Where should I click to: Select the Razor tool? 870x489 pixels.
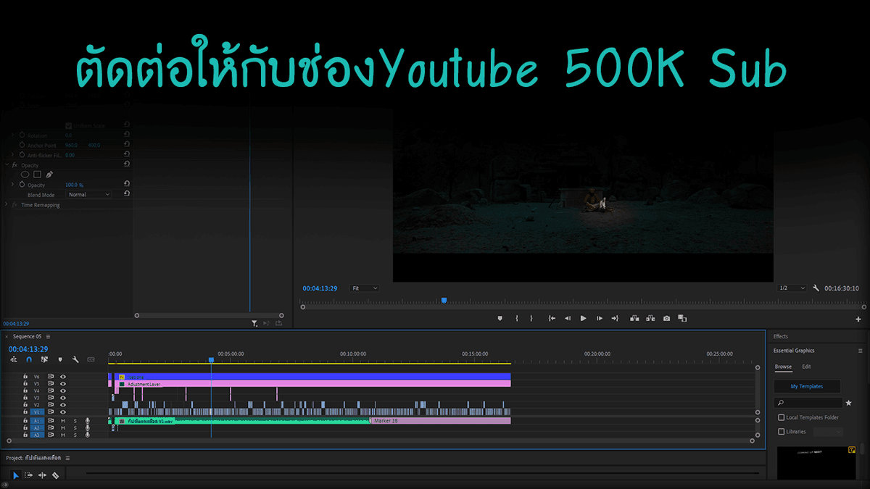coord(56,475)
